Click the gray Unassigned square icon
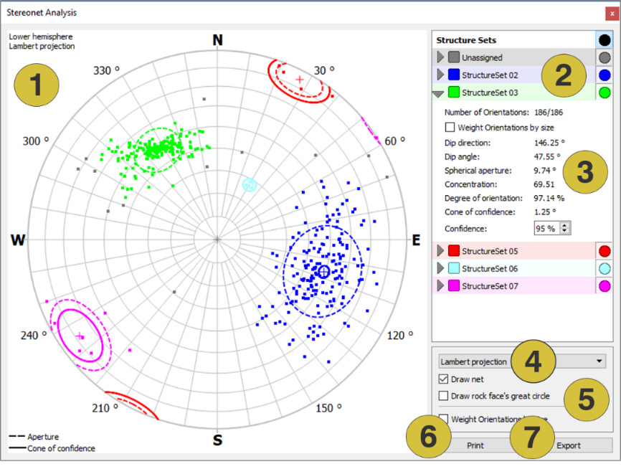621x474 pixels. click(453, 57)
